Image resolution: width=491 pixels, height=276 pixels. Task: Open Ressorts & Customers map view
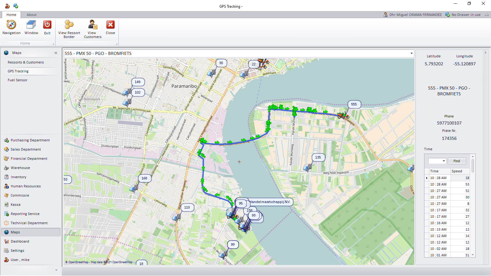click(26, 62)
